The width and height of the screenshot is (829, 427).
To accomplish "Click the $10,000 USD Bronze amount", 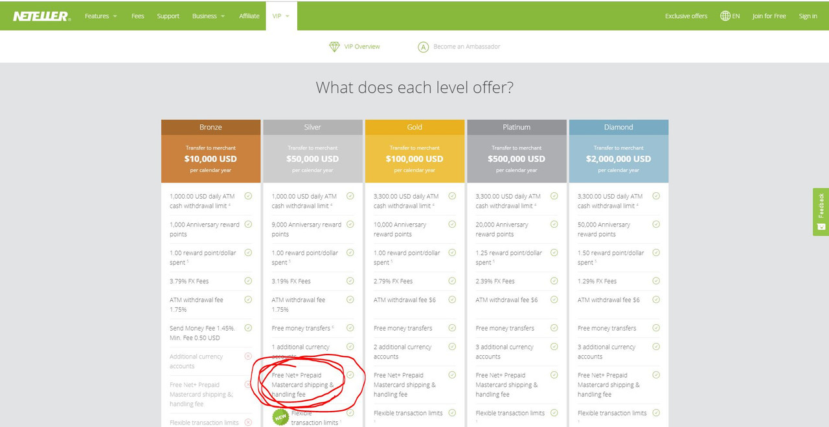I will point(210,159).
